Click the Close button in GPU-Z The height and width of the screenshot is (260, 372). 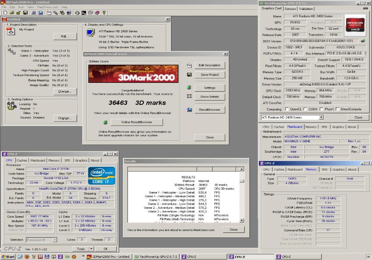pyautogui.click(x=358, y=117)
